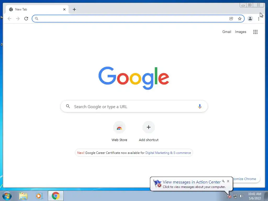Viewport: 268px width, 201px height.
Task: Launch Windows Media Player from taskbar
Action: 39,196
